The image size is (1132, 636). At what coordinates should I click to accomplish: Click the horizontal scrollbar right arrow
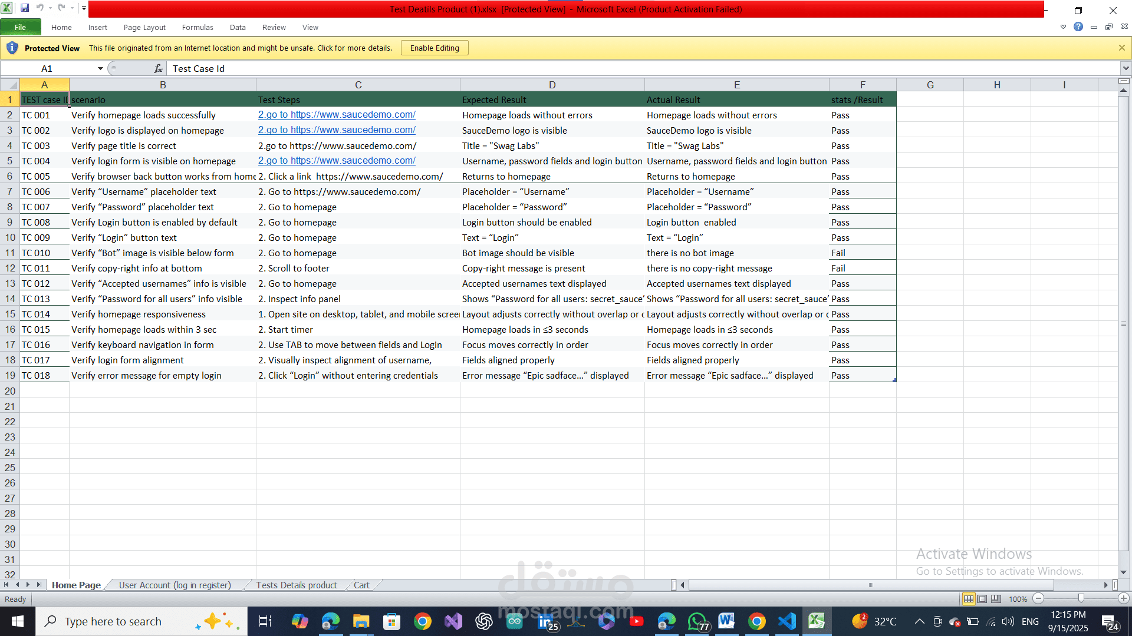point(1106,585)
